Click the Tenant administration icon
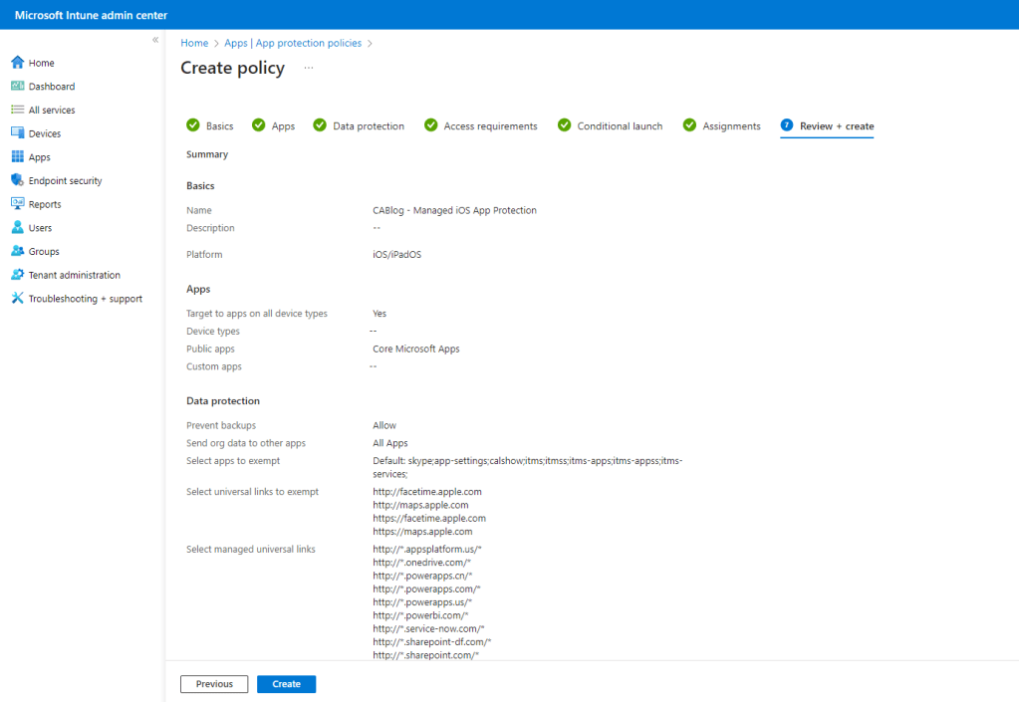Viewport: 1019px width, 702px height. click(x=17, y=275)
